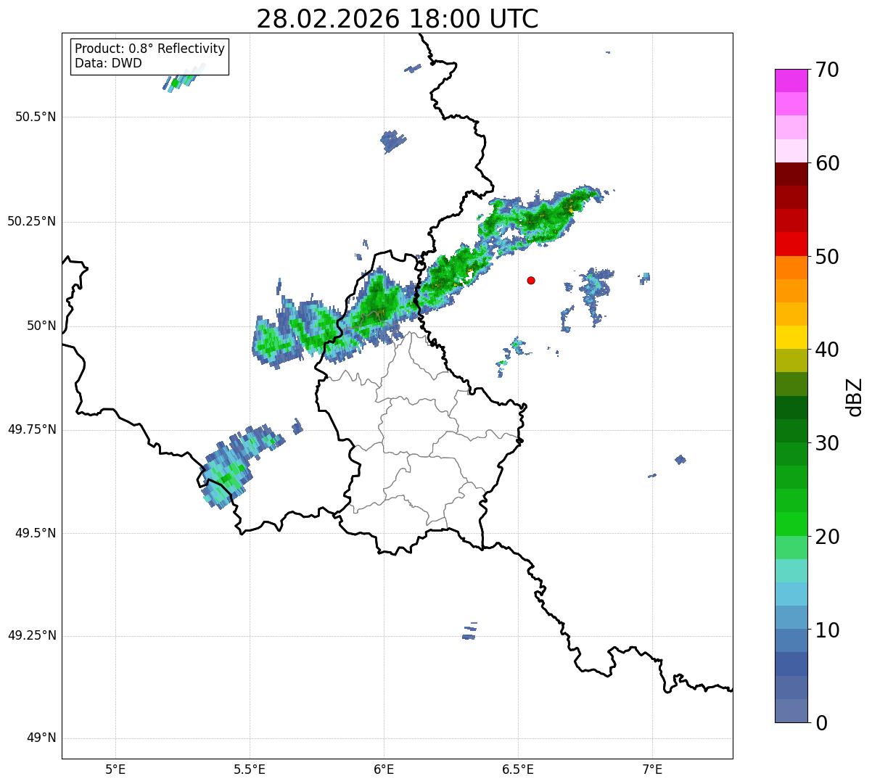Click the colorbar tick label 60

click(827, 163)
